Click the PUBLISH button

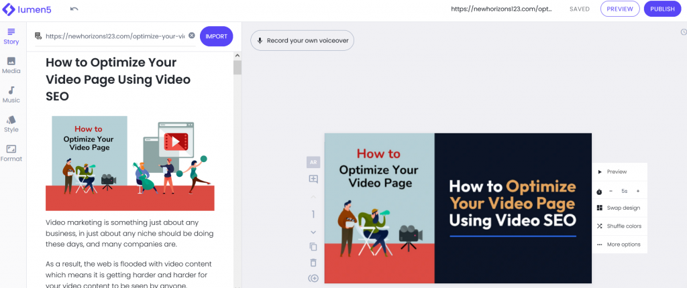click(x=662, y=9)
